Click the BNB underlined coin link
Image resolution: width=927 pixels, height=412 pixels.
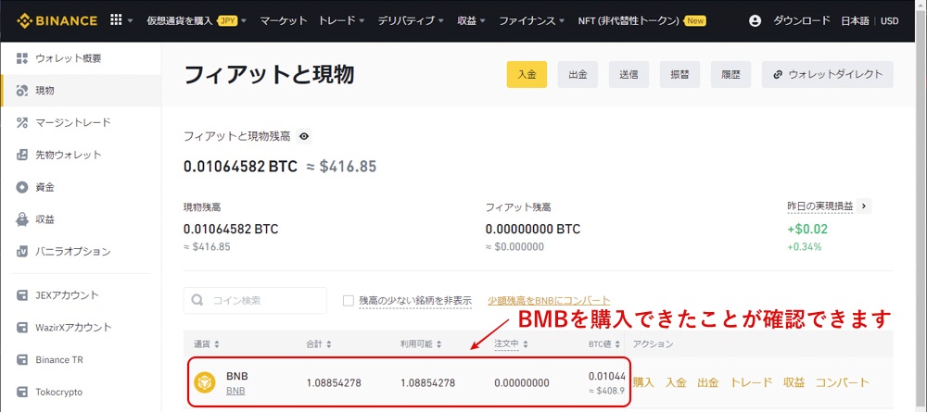pos(235,391)
